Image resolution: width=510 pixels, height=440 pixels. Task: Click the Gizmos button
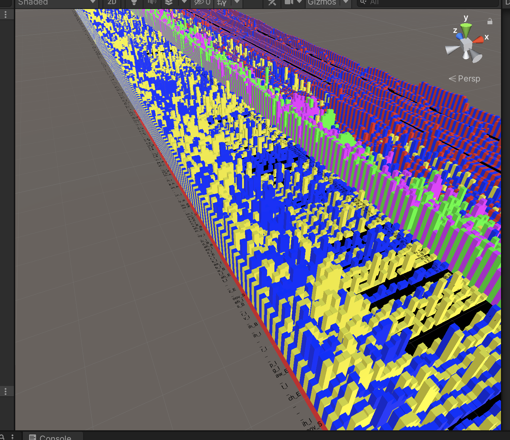pyautogui.click(x=322, y=2)
